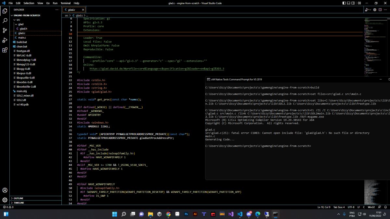Run C file with the play icon
Viewport: 390px width, 219px height.
click(366, 10)
